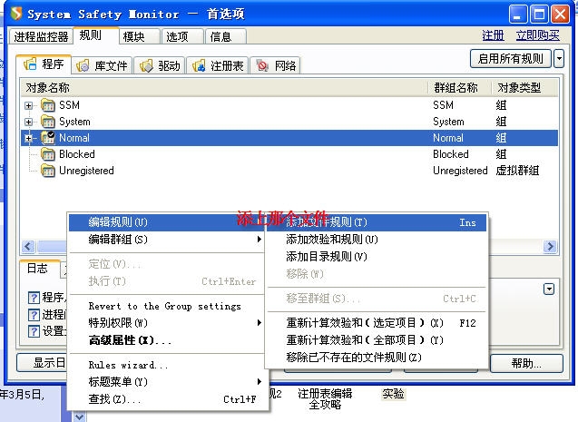Image resolution: width=578 pixels, height=422 pixels.
Task: Click 编辑规则(U) in context menu
Action: (x=167, y=222)
